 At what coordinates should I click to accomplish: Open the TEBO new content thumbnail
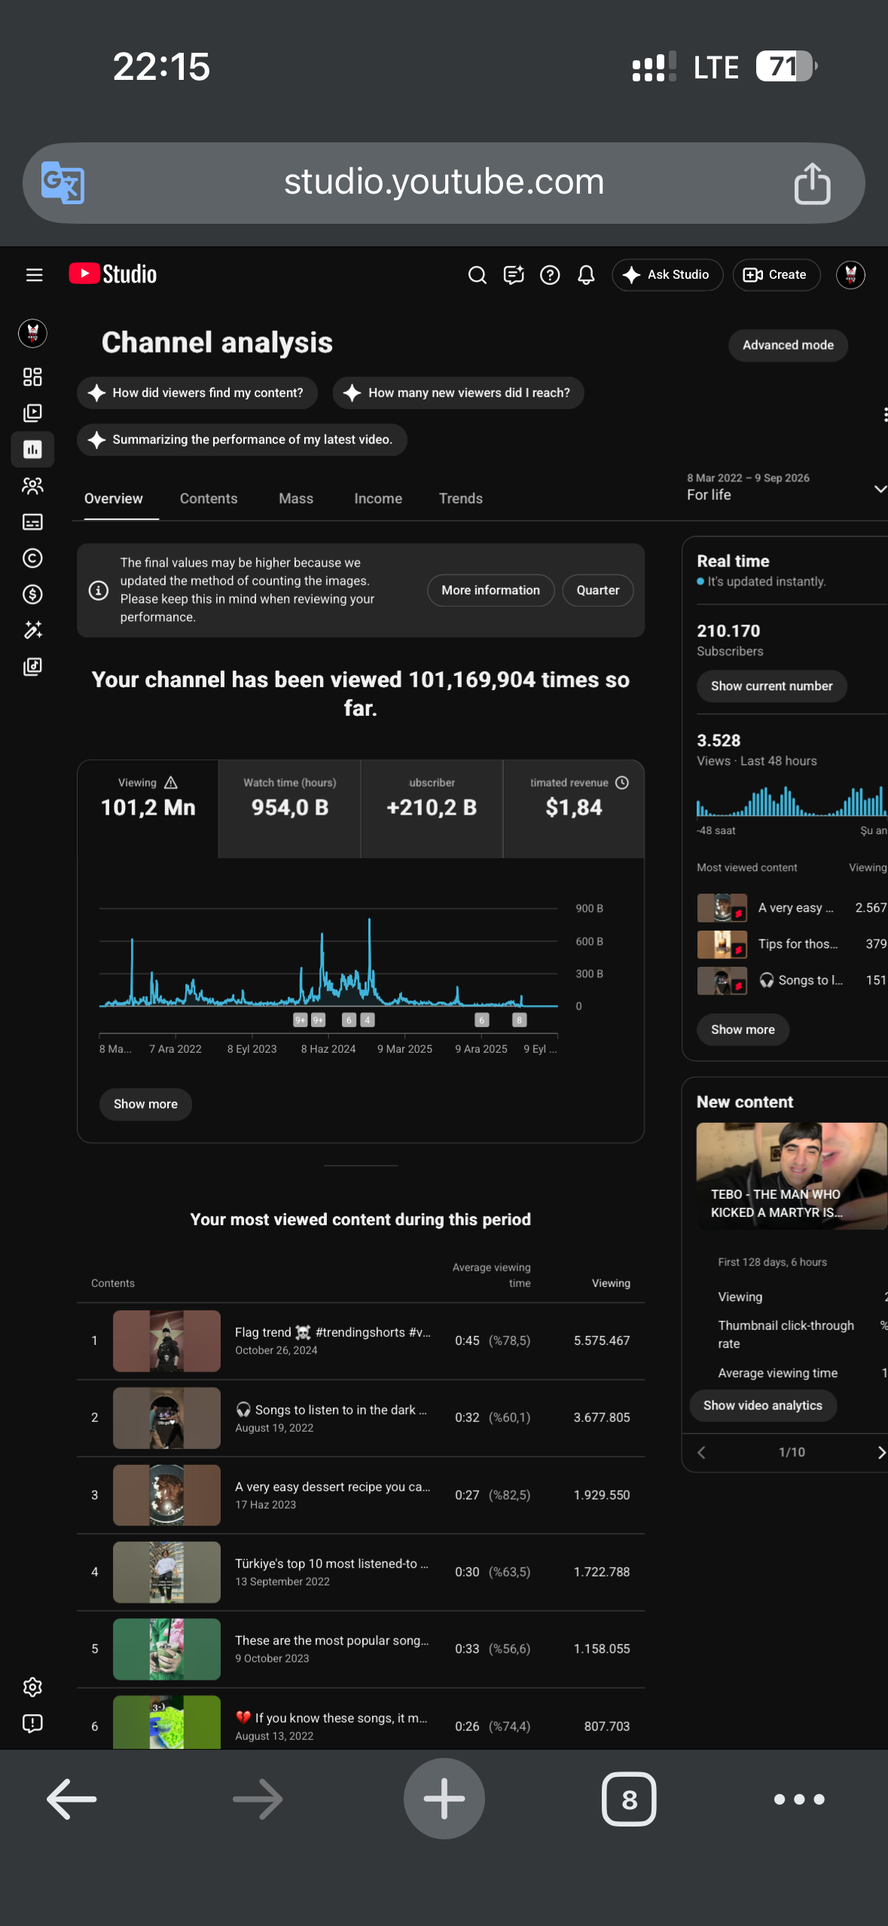pos(792,1176)
